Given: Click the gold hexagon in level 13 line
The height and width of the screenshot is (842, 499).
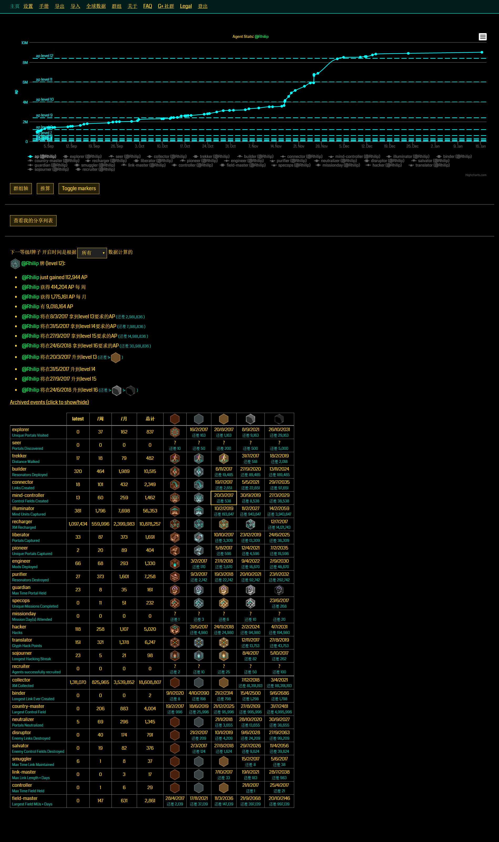Looking at the screenshot, I should (x=116, y=357).
